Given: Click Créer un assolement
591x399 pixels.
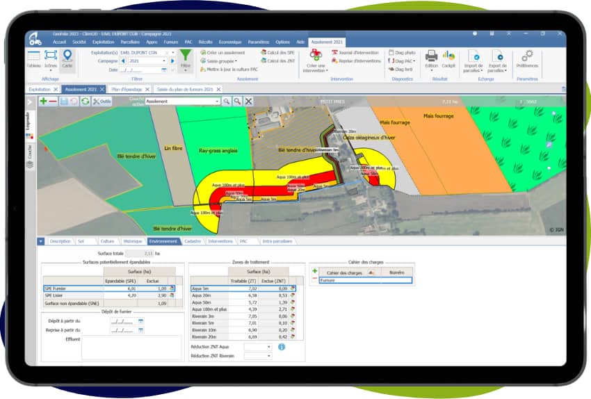Looking at the screenshot, I should pyautogui.click(x=222, y=53).
